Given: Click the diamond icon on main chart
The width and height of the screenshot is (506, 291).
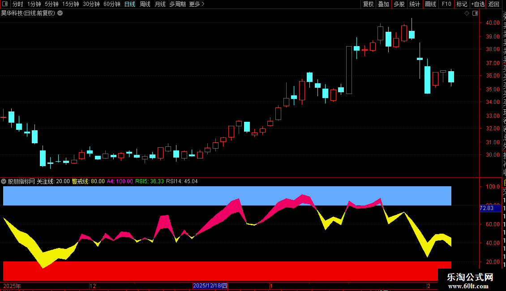Looking at the screenshot, I should tap(467, 13).
